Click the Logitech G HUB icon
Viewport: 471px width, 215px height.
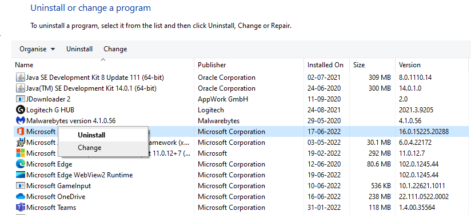click(20, 109)
